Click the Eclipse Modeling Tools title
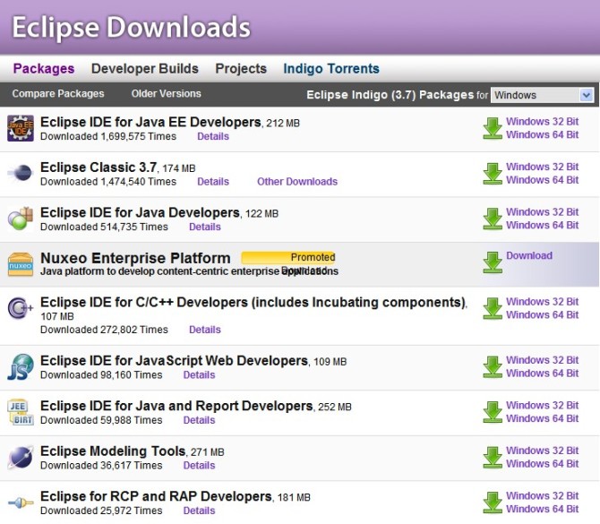600x524 pixels. coord(113,451)
